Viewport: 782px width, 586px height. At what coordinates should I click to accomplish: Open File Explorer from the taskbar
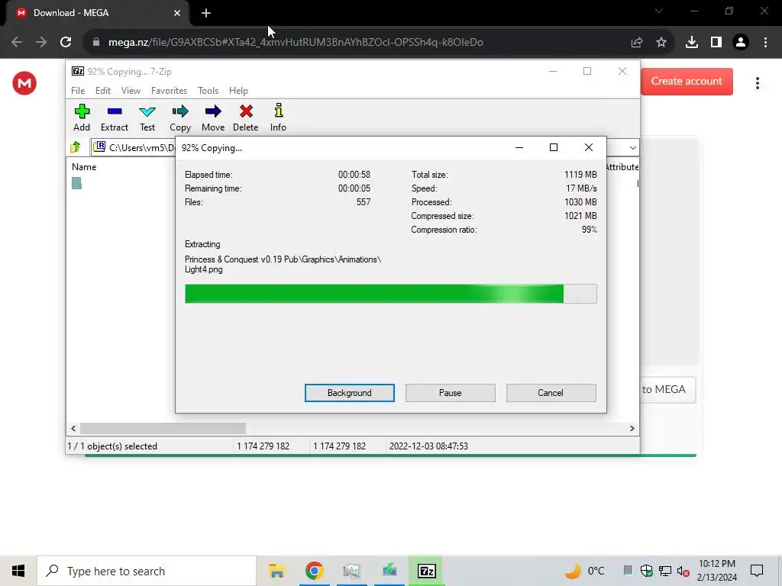point(276,571)
